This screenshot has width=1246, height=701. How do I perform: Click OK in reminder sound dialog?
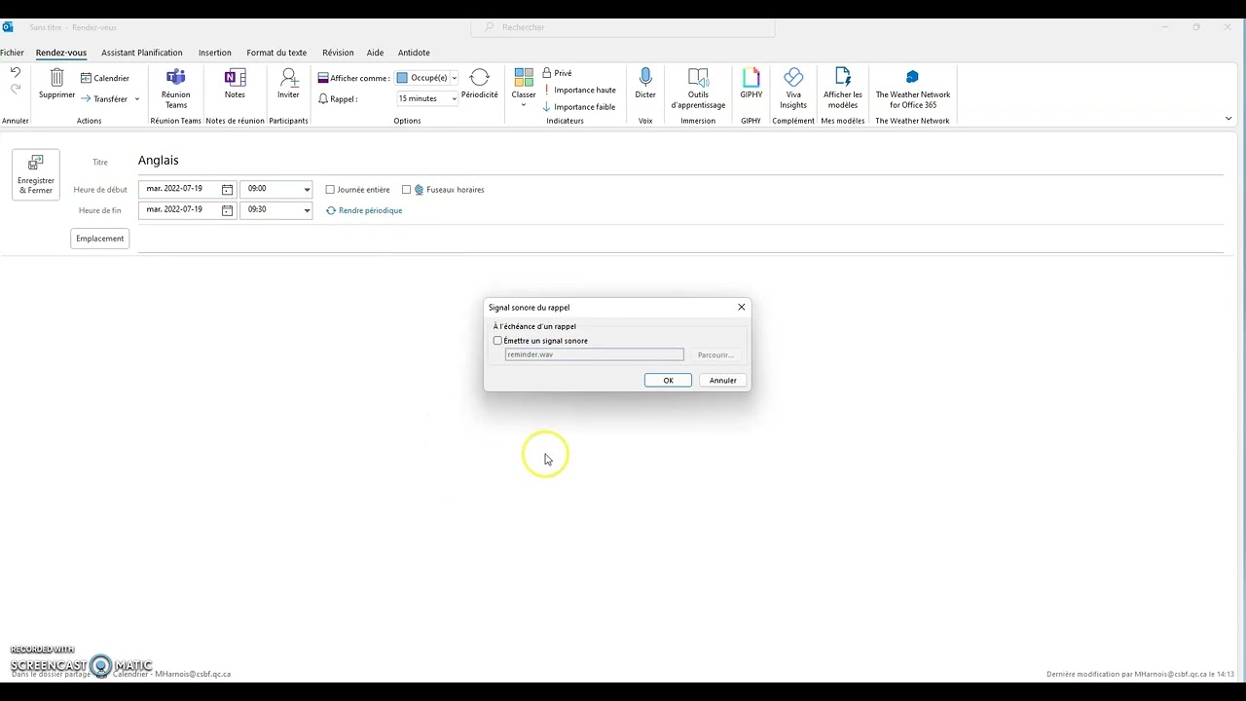(668, 381)
